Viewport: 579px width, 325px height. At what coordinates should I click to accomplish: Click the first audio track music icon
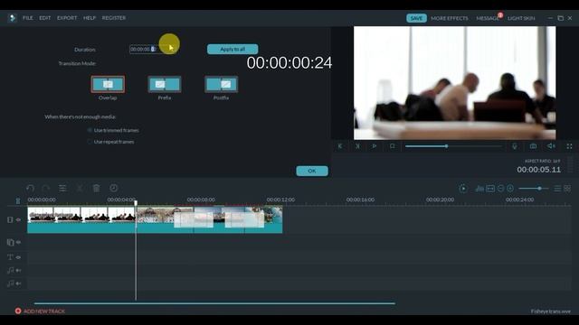pyautogui.click(x=10, y=270)
